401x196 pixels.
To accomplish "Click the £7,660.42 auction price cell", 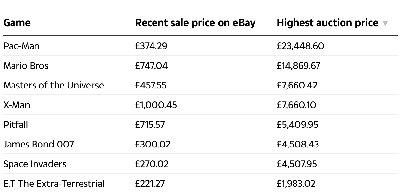I will [x=297, y=85].
